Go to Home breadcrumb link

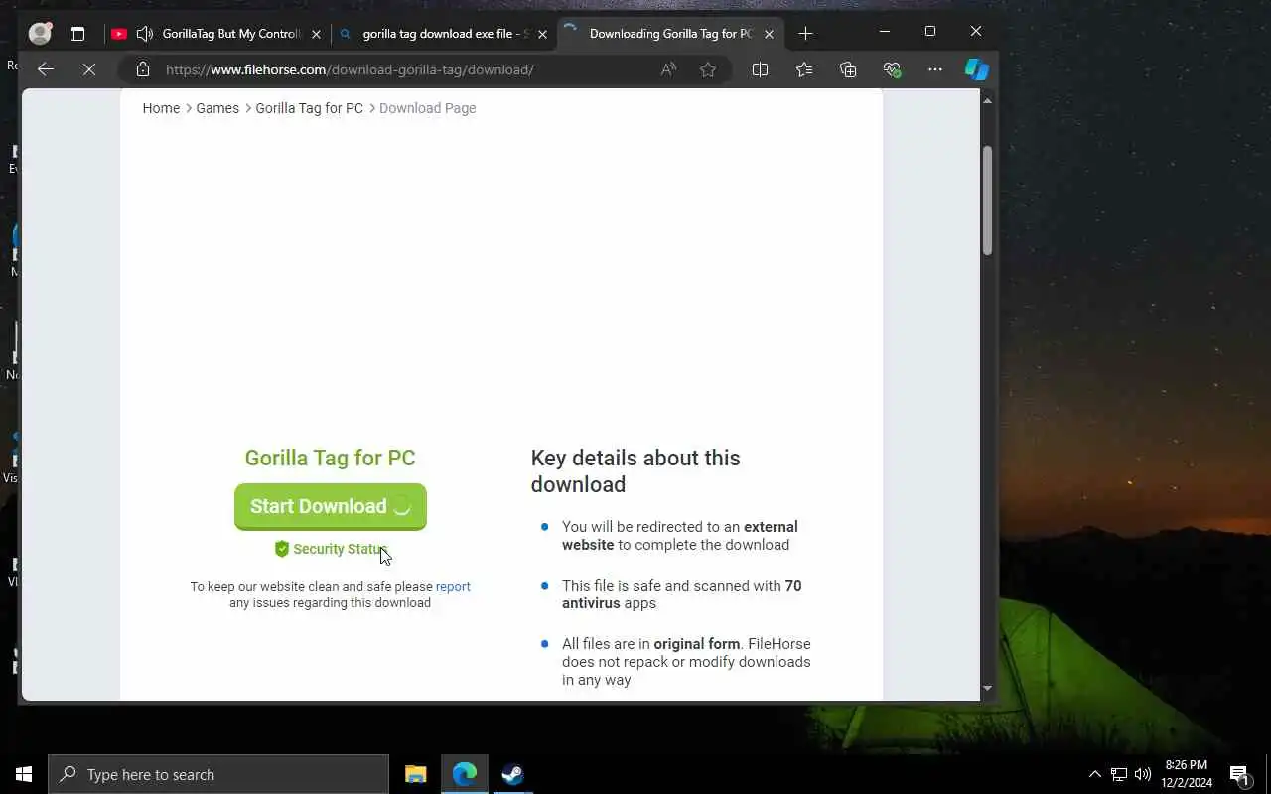pyautogui.click(x=161, y=108)
